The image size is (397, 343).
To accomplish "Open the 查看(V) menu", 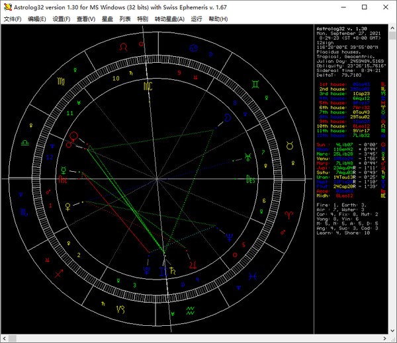I will pyautogui.click(x=86, y=19).
